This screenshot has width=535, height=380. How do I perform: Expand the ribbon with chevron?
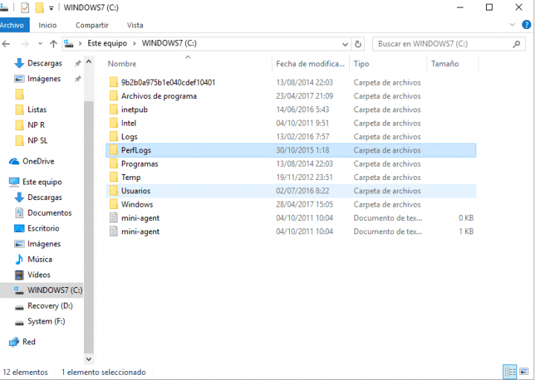click(x=512, y=25)
